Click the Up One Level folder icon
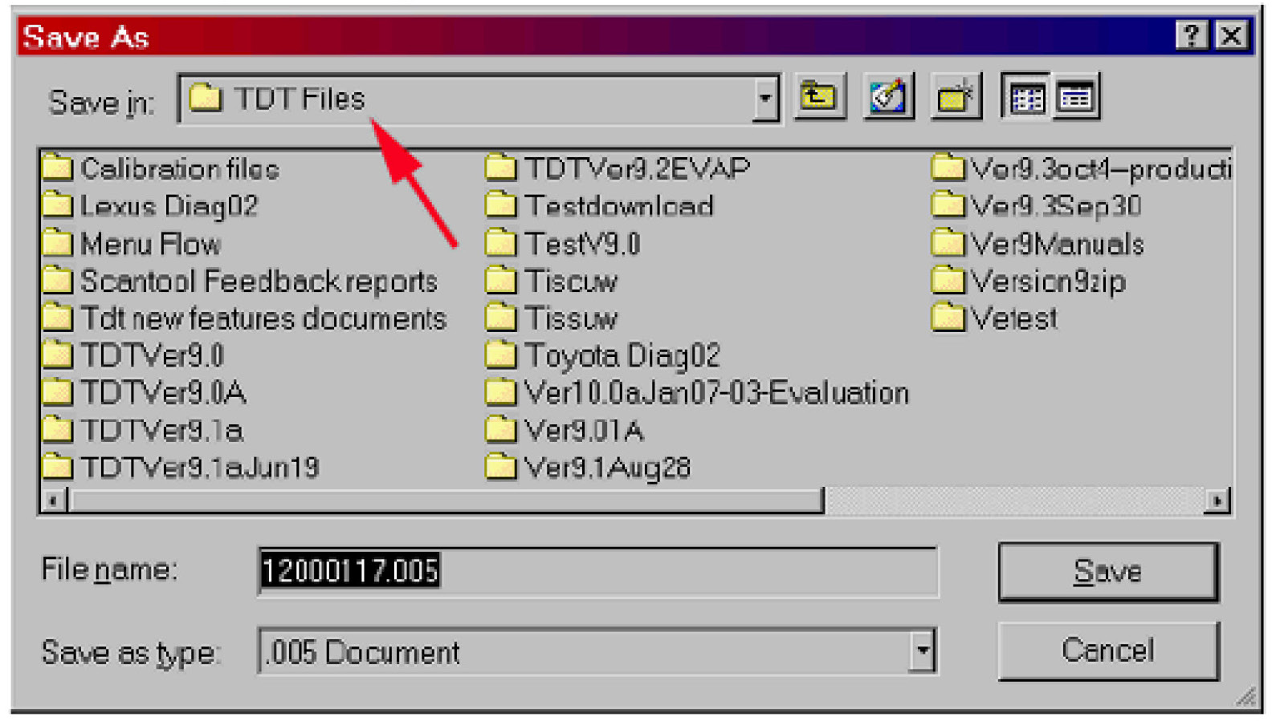This screenshot has height=721, width=1276. [x=818, y=98]
